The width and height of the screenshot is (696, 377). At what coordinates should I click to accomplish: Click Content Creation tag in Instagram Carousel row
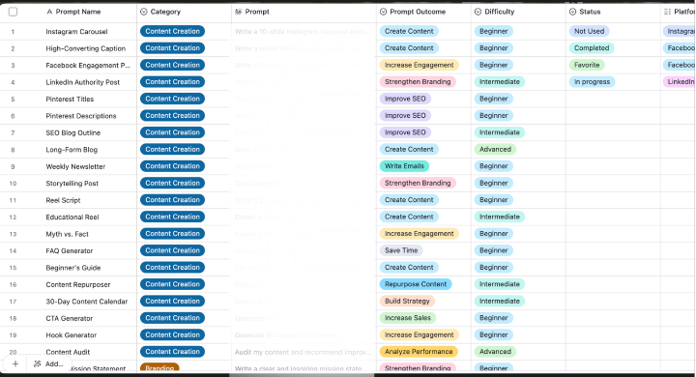[x=172, y=31]
